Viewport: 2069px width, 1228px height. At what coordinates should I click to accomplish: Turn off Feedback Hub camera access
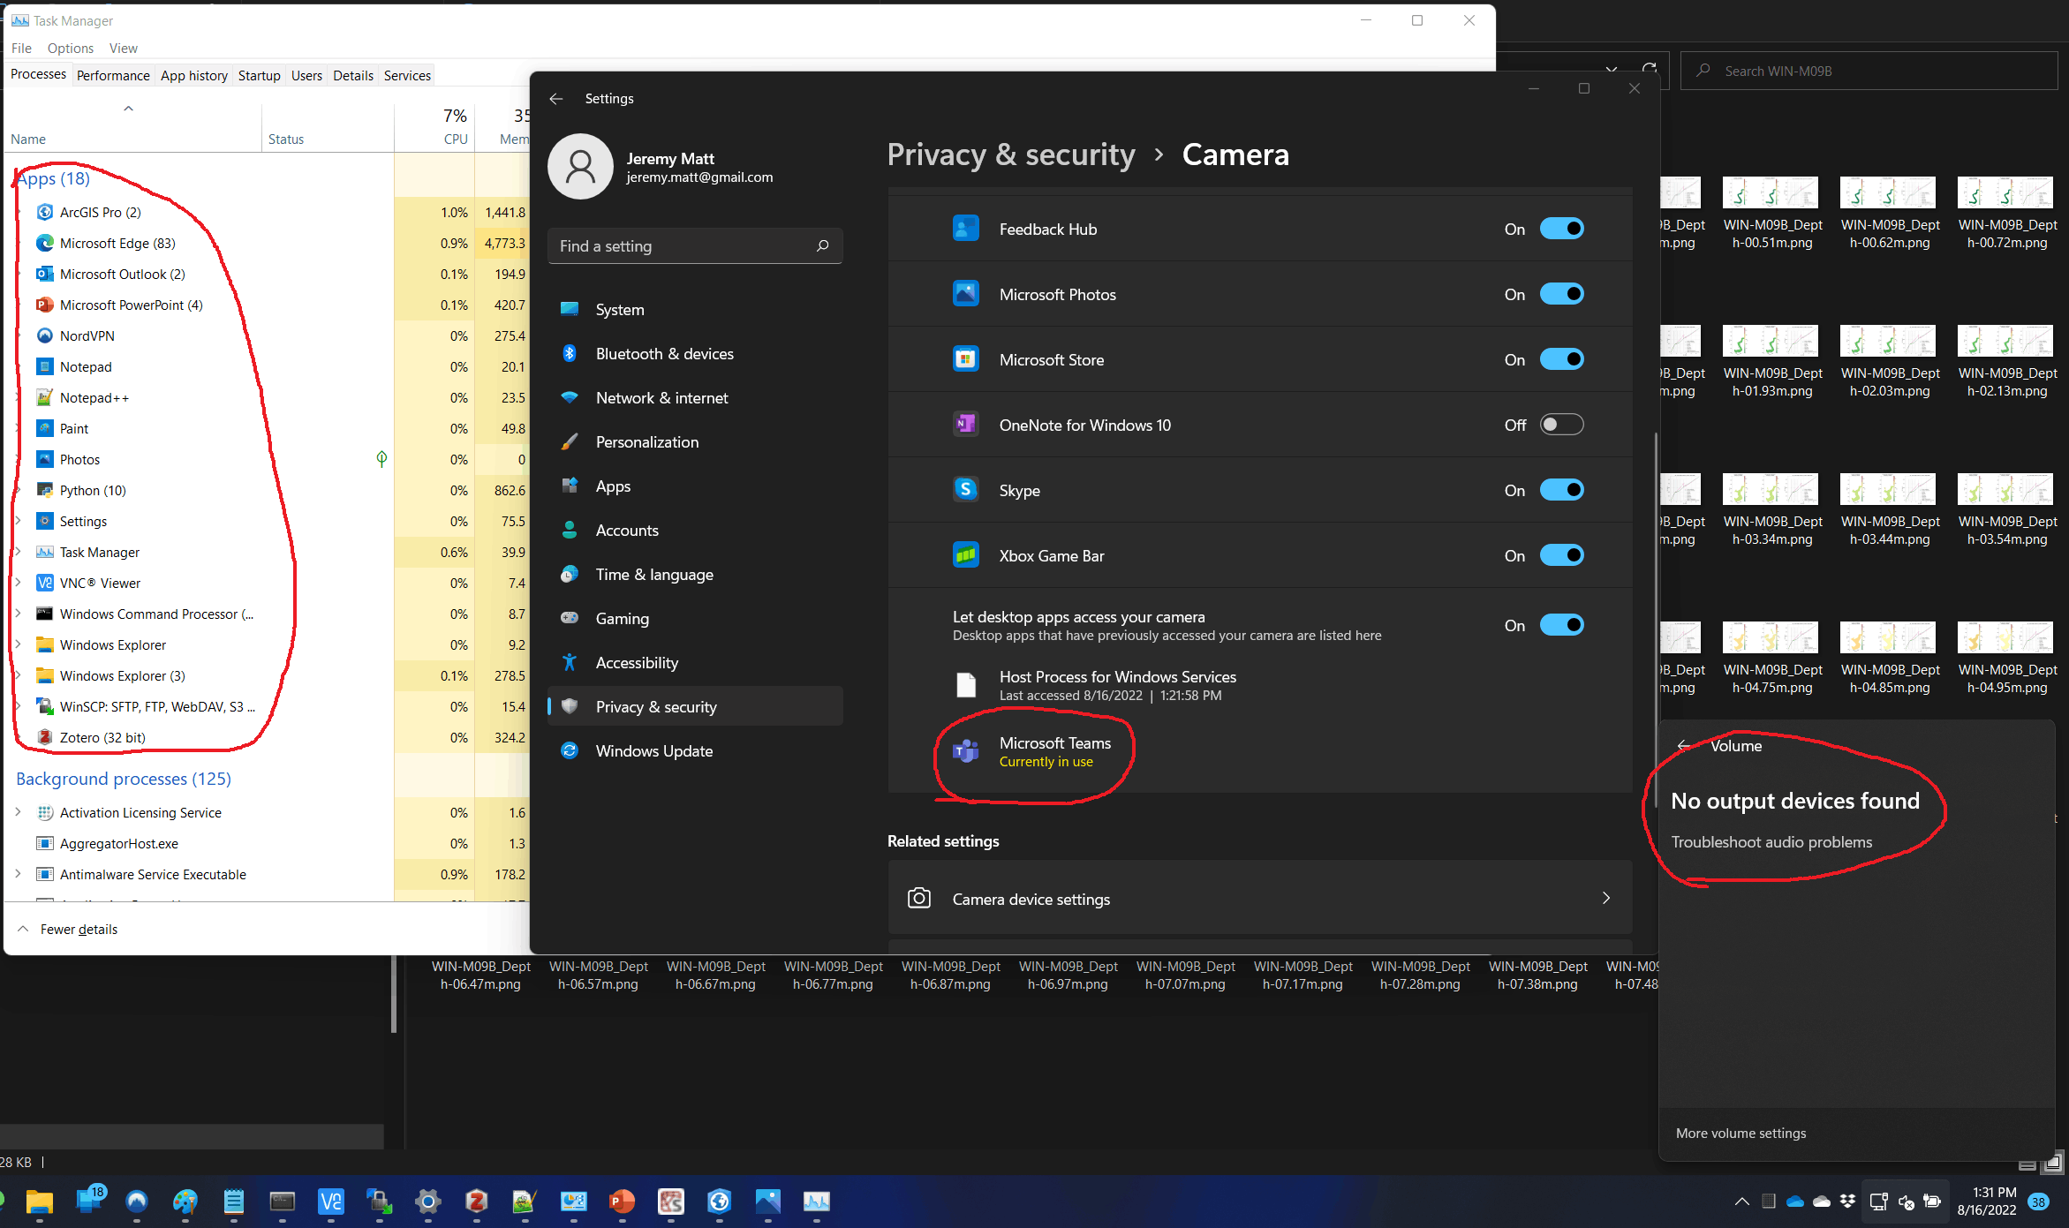1561,229
